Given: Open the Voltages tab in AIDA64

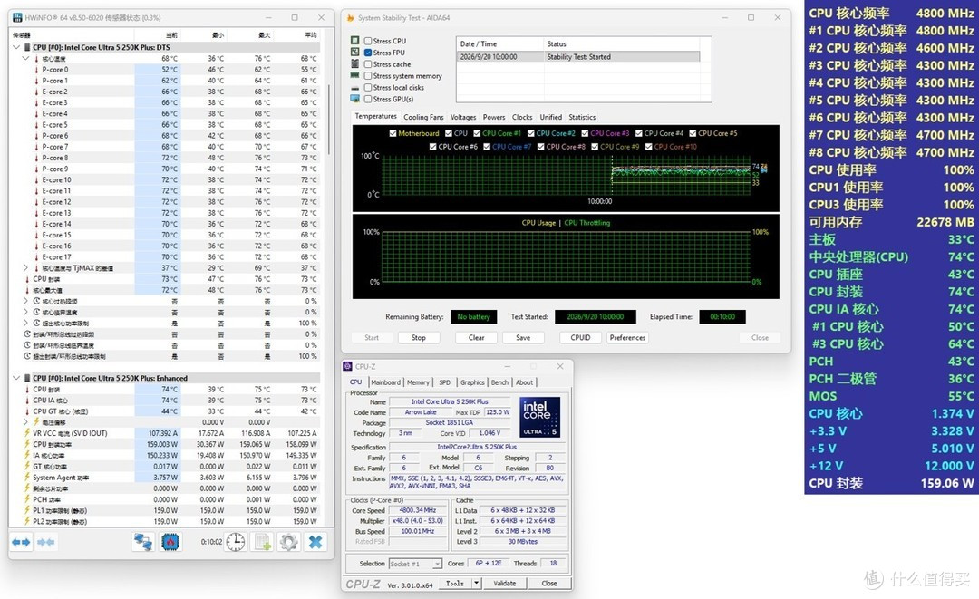Looking at the screenshot, I should 462,117.
